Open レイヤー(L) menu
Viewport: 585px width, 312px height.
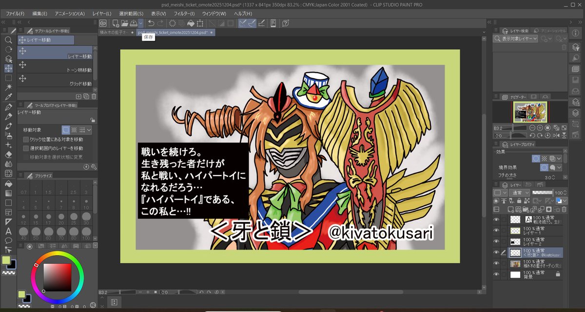tap(102, 14)
